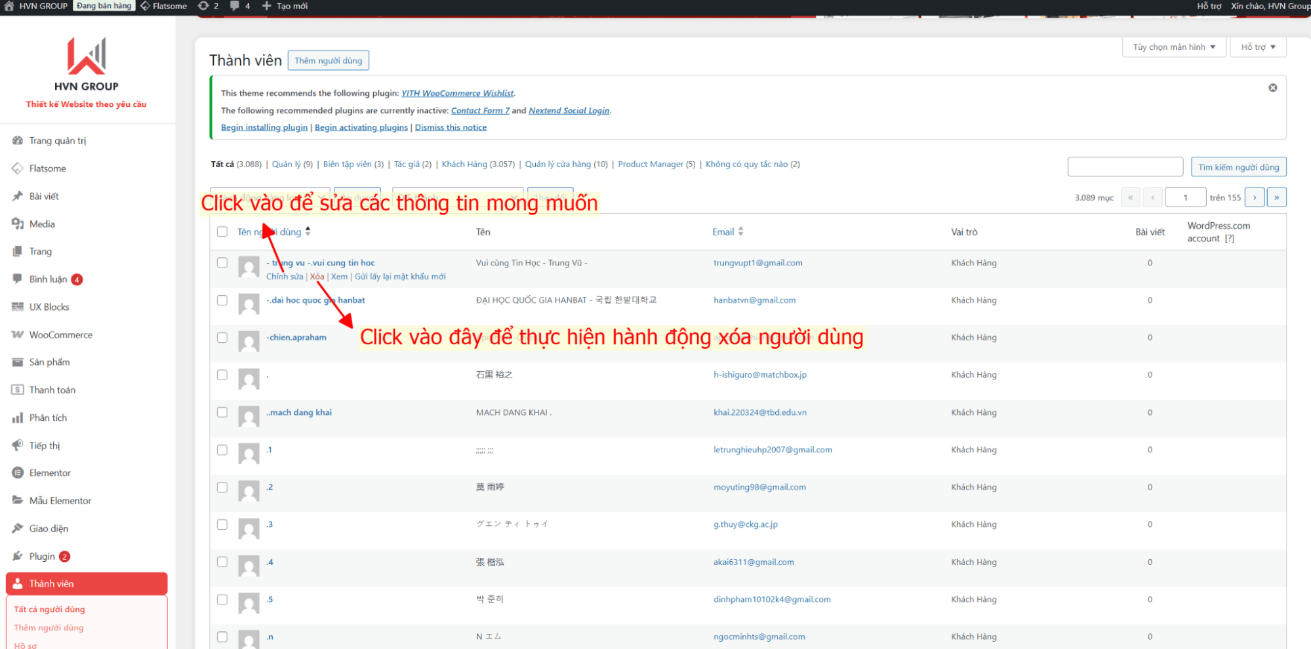
Task: Click inside the current page number field
Action: point(1185,197)
